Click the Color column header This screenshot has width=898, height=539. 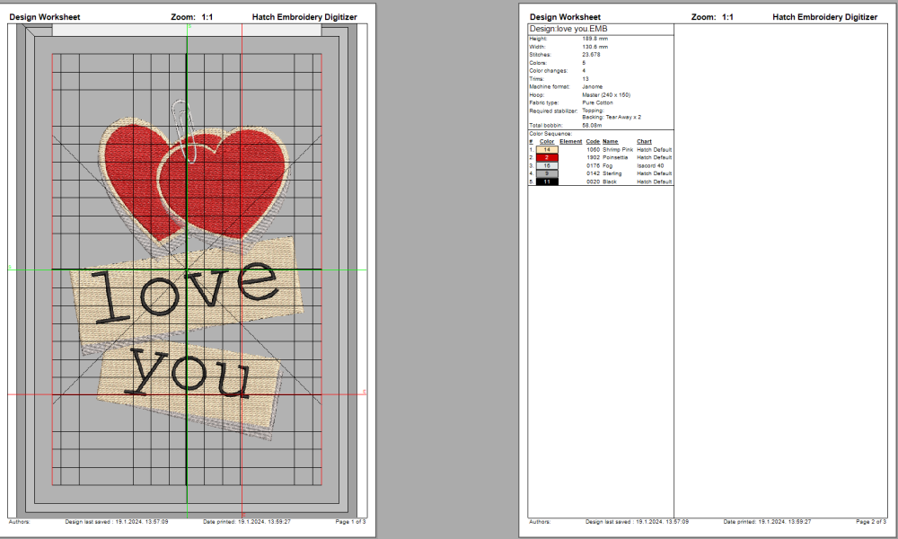pos(547,141)
